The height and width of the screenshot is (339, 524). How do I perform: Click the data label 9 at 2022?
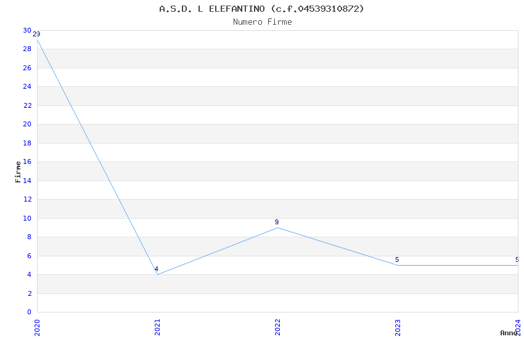point(277,222)
